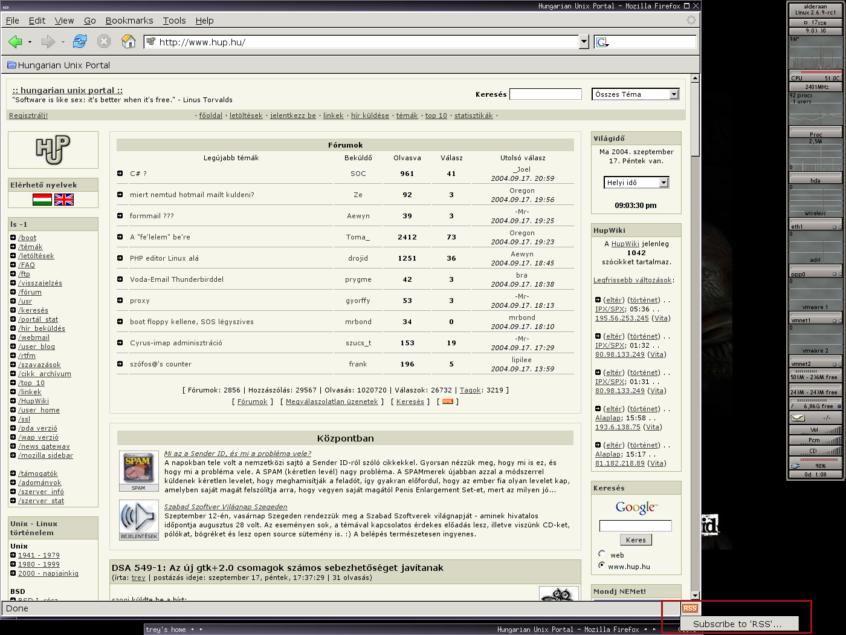Click the Google search input box
This screenshot has height=635, width=846.
click(x=636, y=526)
